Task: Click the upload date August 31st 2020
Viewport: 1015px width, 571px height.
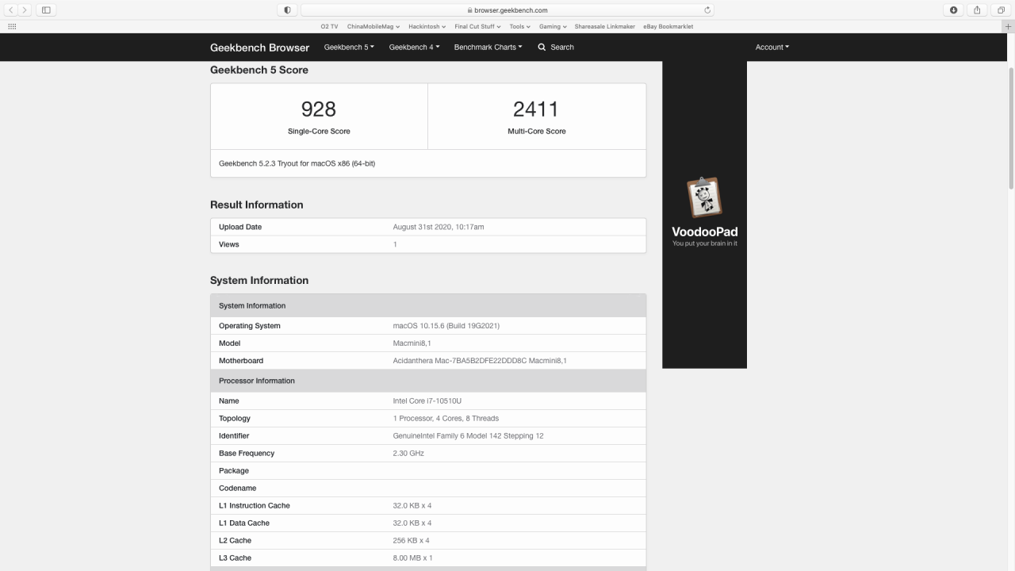Action: coord(439,227)
